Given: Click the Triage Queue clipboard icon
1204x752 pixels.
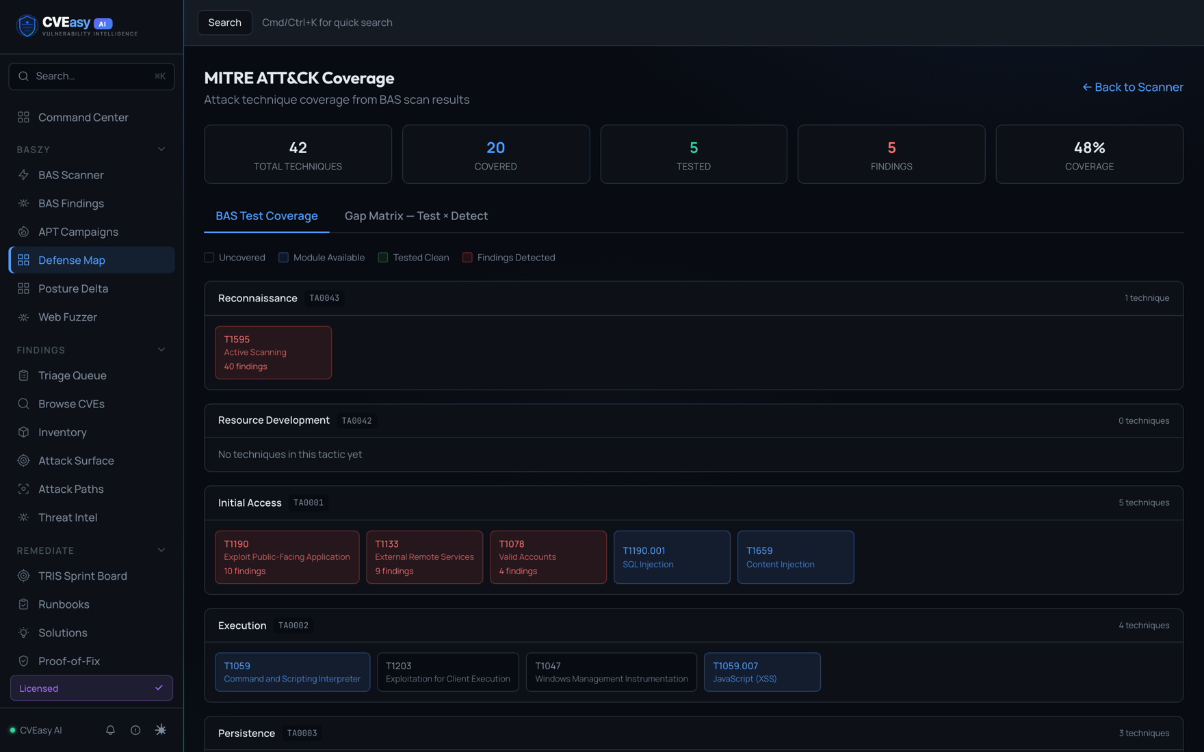Looking at the screenshot, I should 23,375.
